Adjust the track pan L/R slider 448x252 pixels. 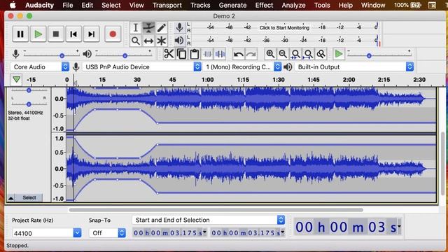click(x=29, y=104)
